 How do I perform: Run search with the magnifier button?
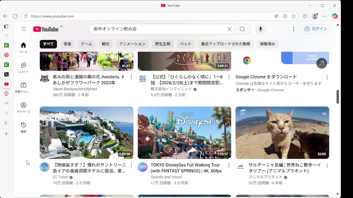242,29
